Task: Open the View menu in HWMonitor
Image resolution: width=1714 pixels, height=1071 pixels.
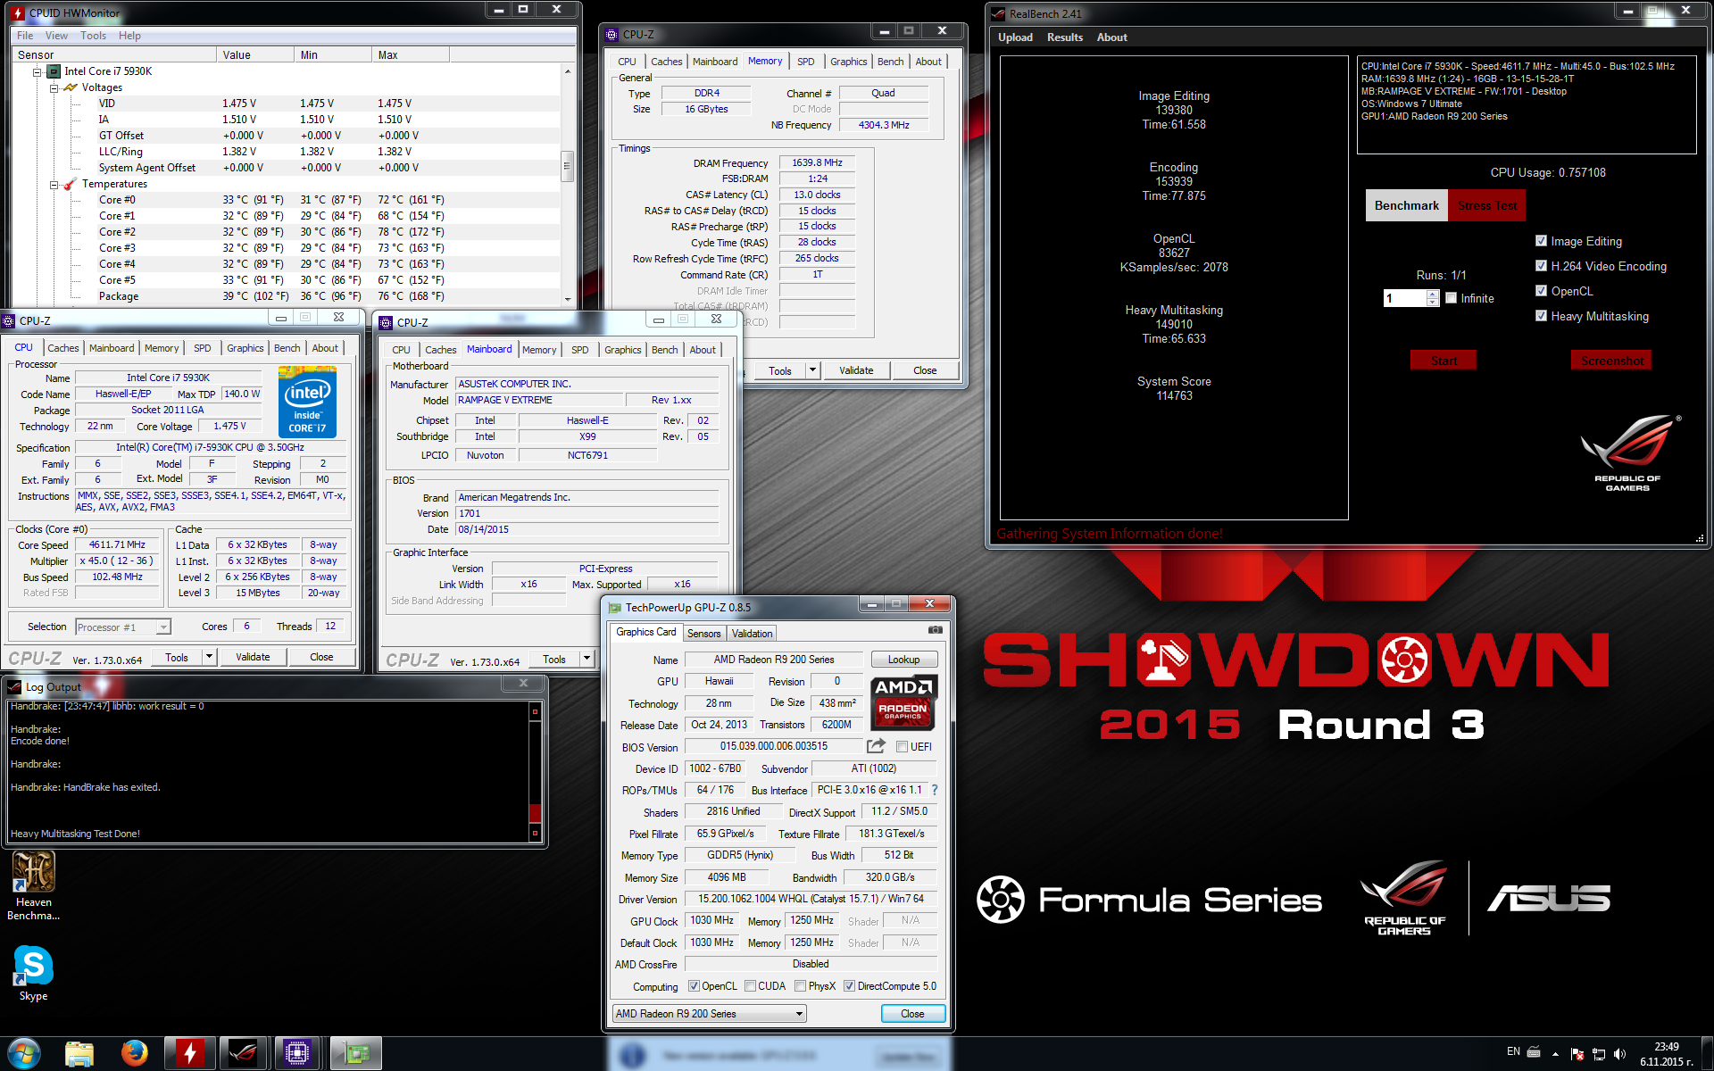Action: click(x=56, y=36)
